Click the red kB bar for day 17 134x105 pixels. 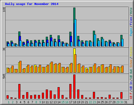click(x=70, y=91)
